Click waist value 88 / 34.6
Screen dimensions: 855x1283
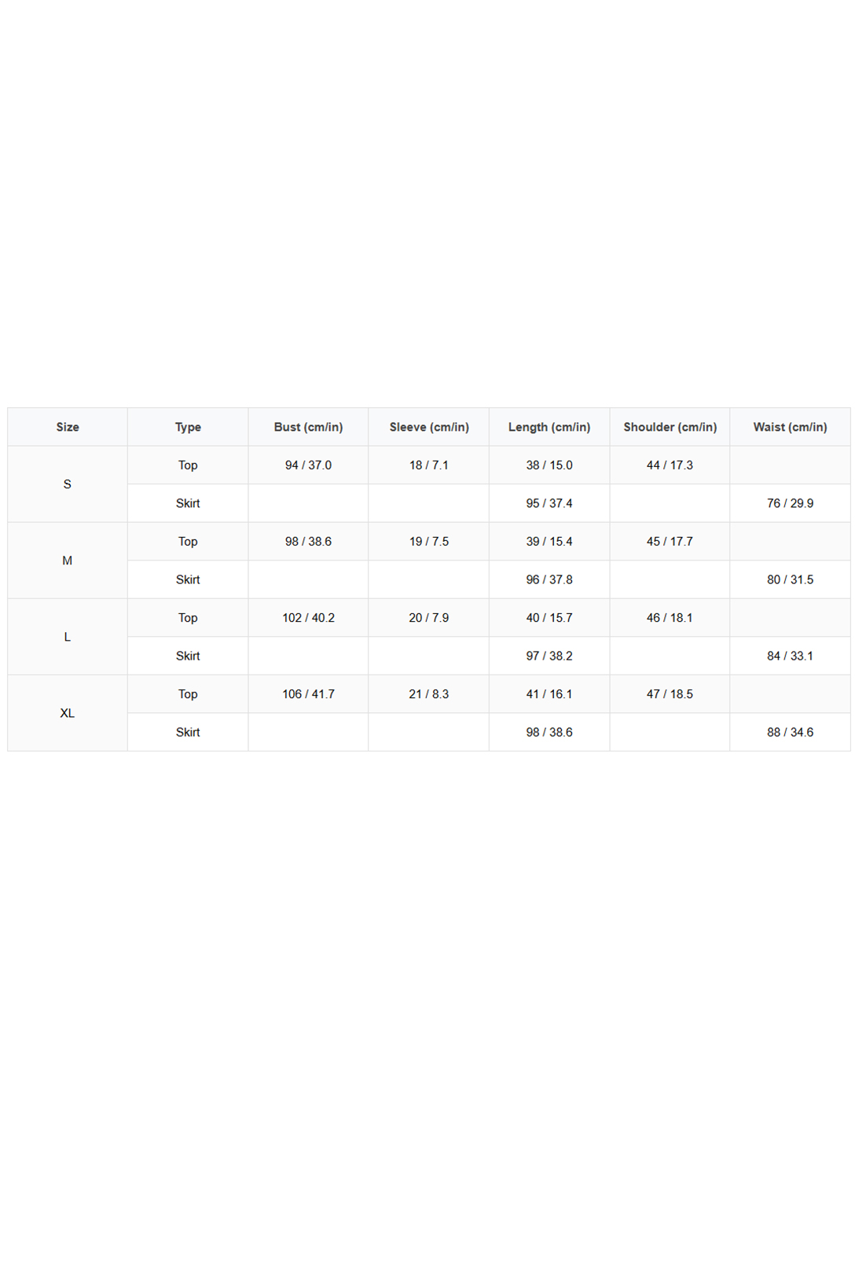pos(790,732)
